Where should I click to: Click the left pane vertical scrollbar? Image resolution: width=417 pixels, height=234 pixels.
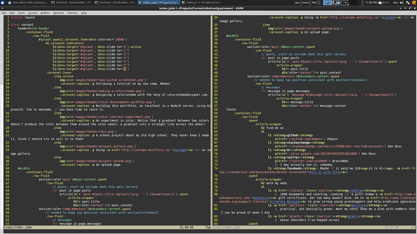(x=1, y=49)
